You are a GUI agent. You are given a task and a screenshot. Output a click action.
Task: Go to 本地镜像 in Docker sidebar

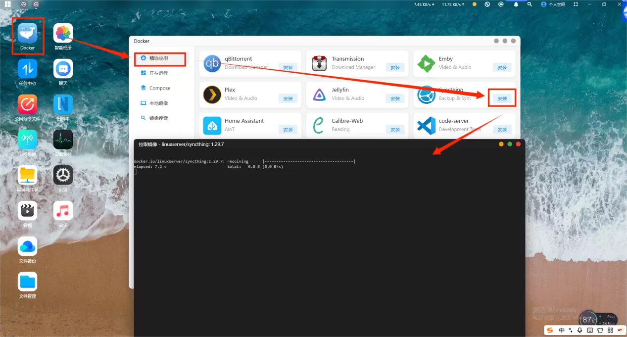click(x=158, y=103)
